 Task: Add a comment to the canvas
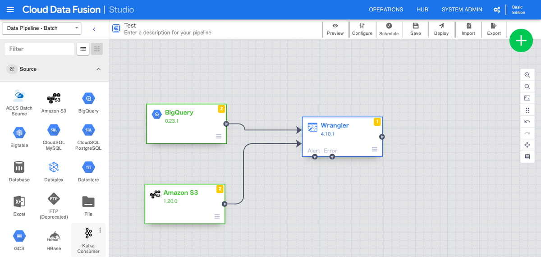(x=527, y=157)
